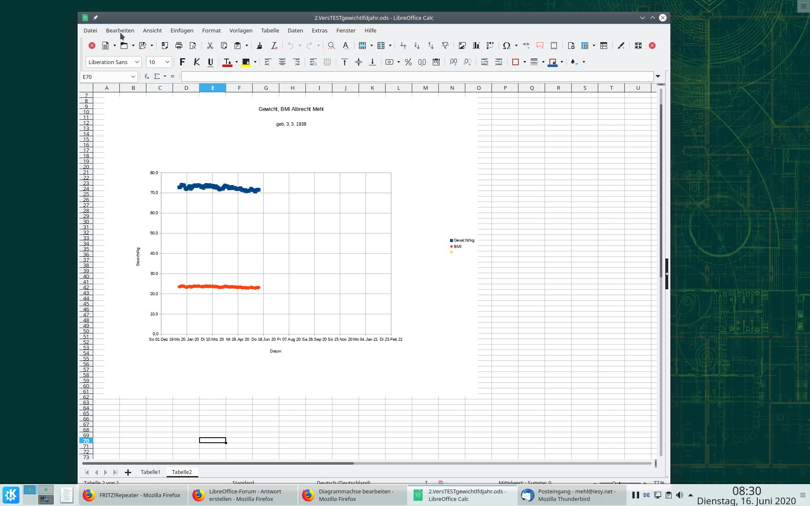Click the formula input line

pyautogui.click(x=417, y=76)
